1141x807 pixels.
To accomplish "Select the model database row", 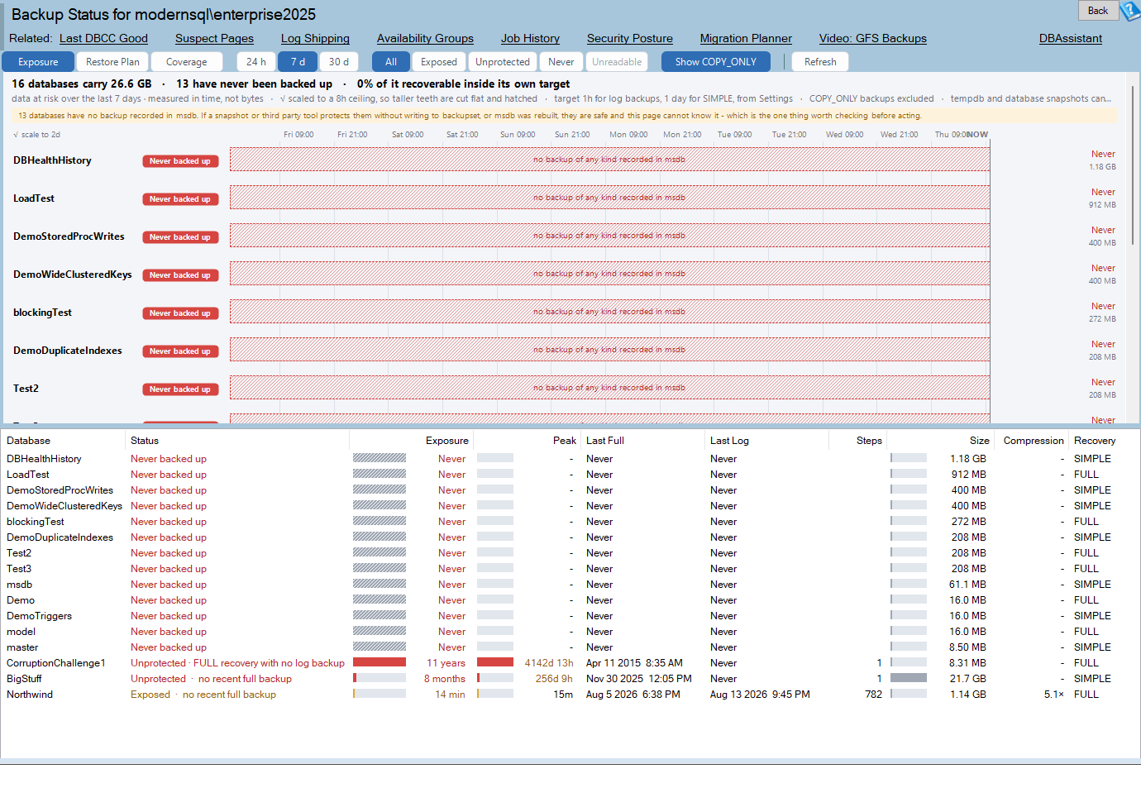I will (570, 632).
